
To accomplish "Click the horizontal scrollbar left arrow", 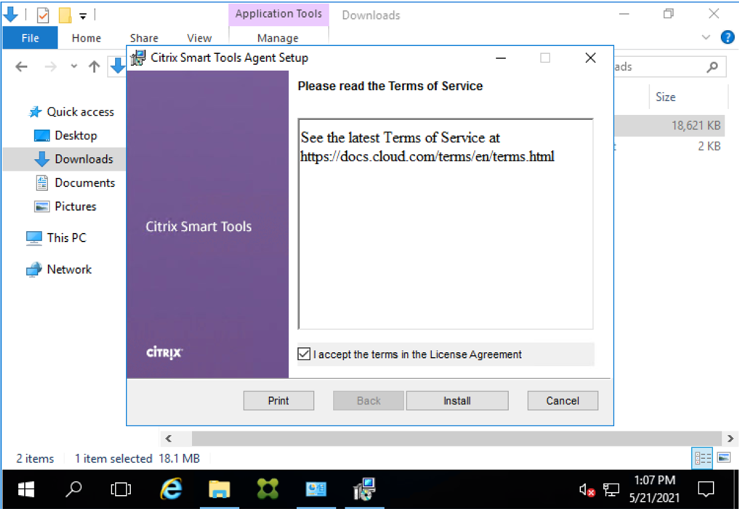I will [x=168, y=438].
